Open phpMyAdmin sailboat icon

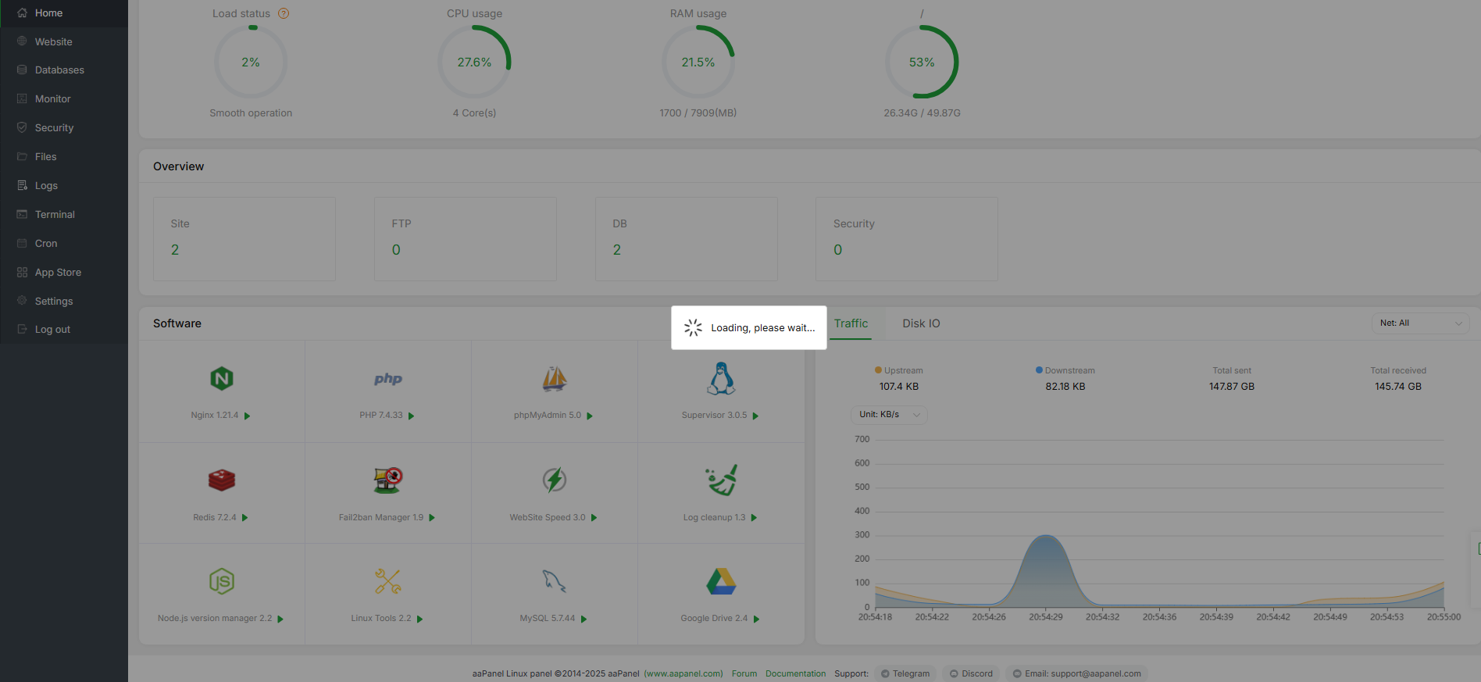[554, 379]
